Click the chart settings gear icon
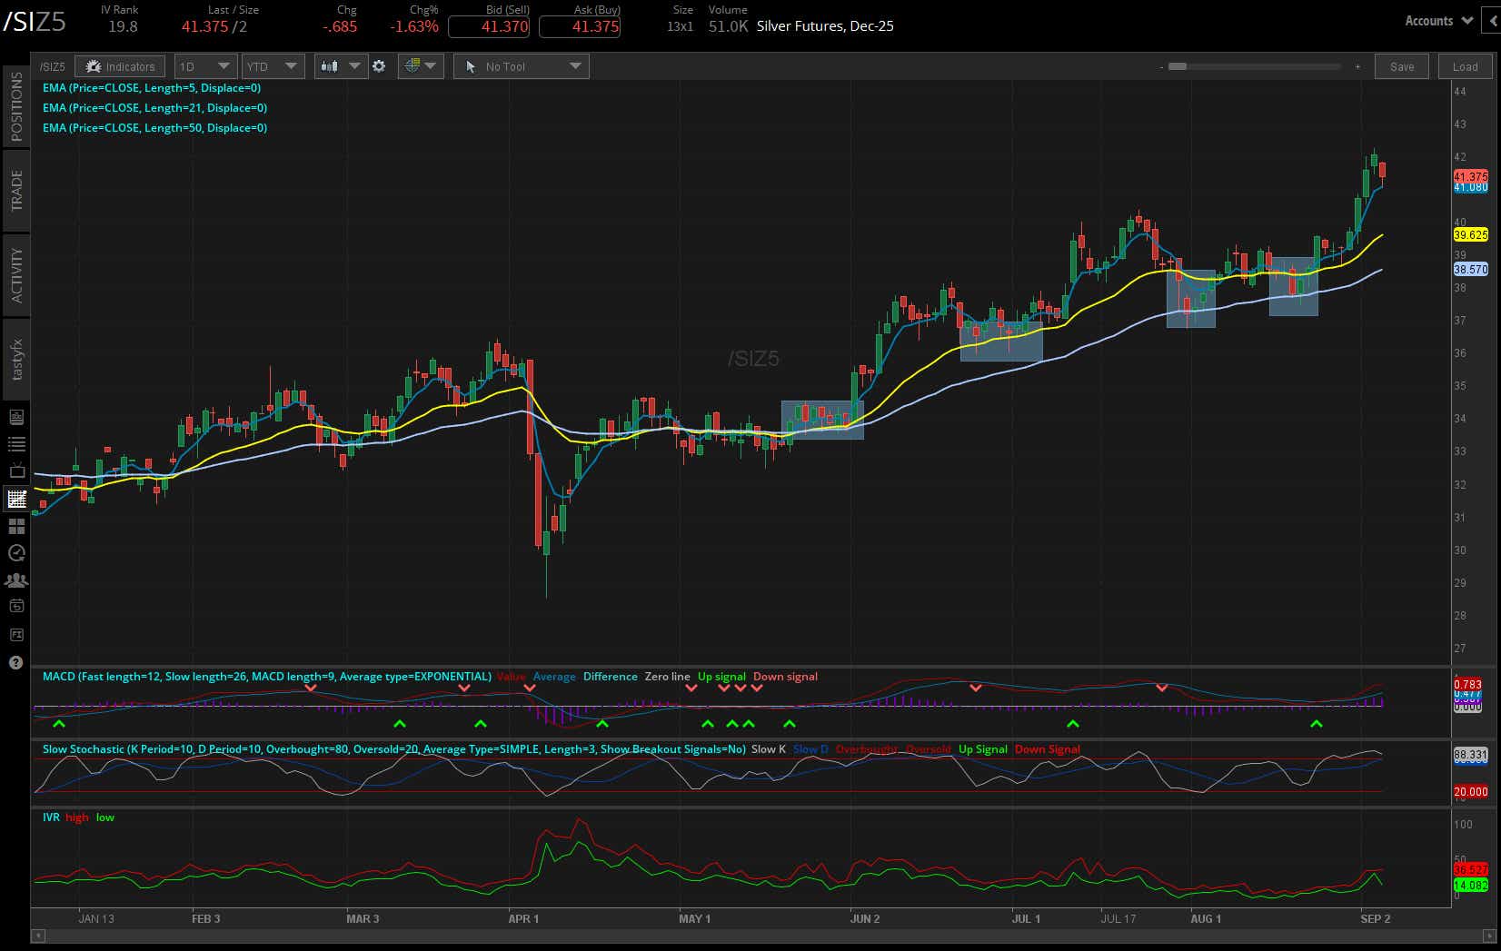1501x951 pixels. coord(379,65)
